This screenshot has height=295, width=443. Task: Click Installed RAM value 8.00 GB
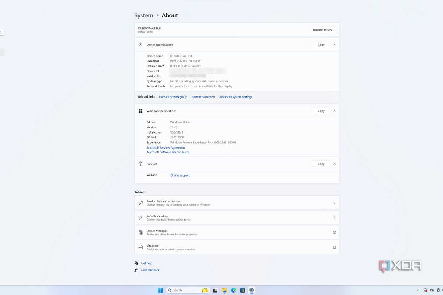click(185, 66)
